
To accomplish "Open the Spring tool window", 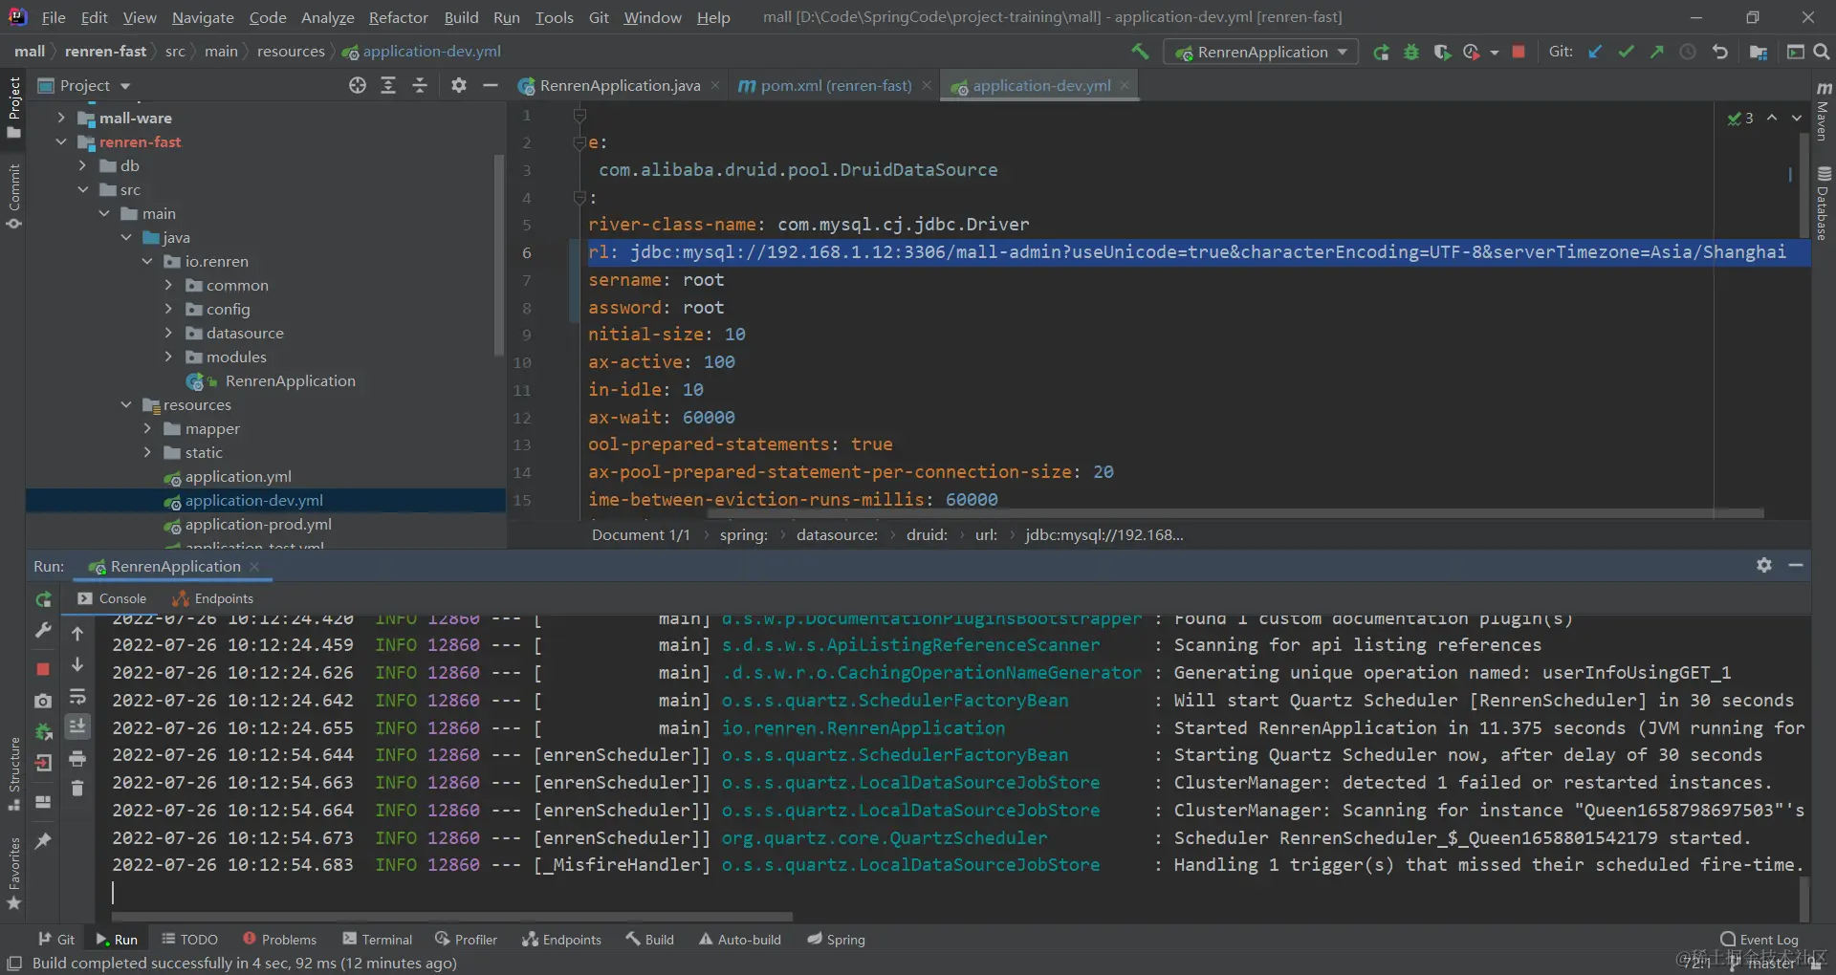I will click(x=837, y=940).
